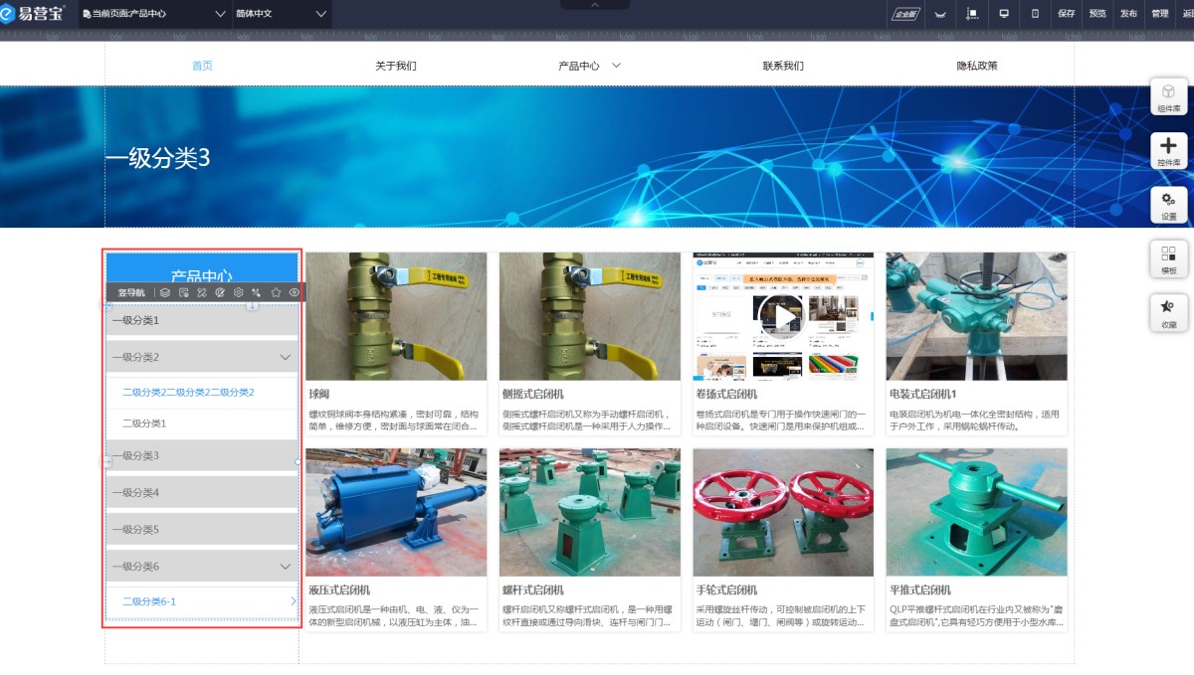Open the 设置 side panel

tap(1168, 204)
